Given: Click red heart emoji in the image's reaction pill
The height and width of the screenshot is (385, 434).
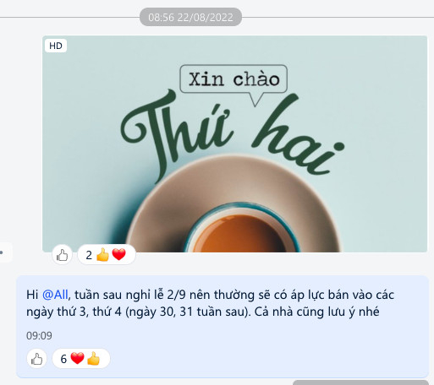Looking at the screenshot, I should (118, 255).
